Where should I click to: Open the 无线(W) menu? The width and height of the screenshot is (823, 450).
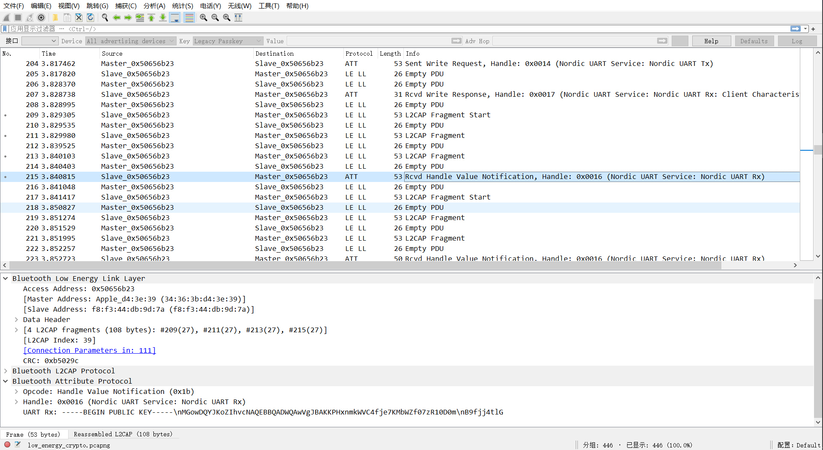click(x=240, y=6)
